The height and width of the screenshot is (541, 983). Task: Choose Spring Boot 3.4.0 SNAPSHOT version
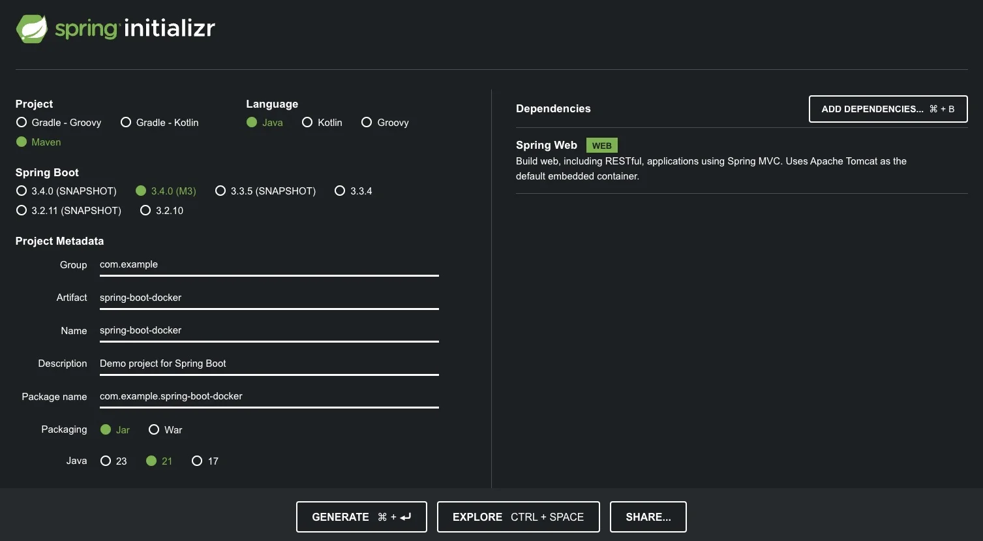click(22, 191)
